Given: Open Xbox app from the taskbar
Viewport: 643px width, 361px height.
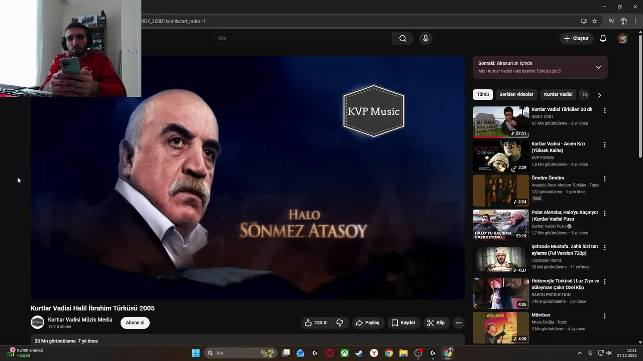Looking at the screenshot, I should pyautogui.click(x=345, y=353).
